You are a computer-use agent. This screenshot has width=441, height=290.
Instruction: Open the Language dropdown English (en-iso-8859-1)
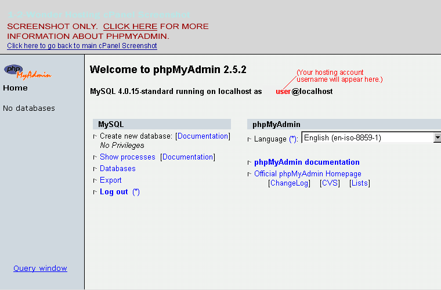[x=371, y=137]
